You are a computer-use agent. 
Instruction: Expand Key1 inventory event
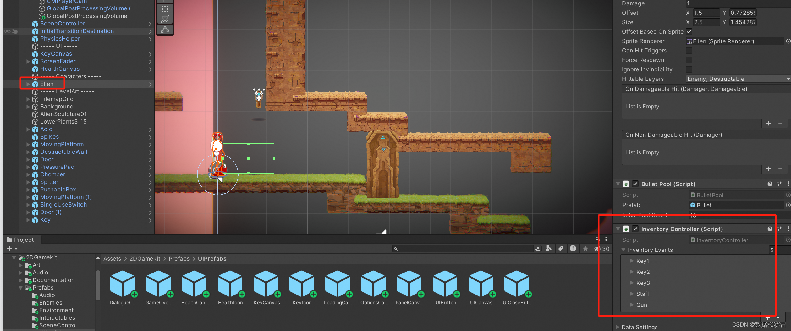(x=632, y=261)
